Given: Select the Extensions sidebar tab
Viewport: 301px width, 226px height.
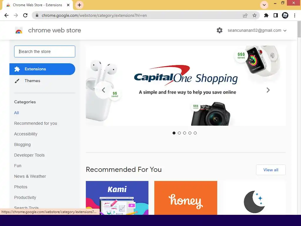Looking at the screenshot, I should pos(42,69).
